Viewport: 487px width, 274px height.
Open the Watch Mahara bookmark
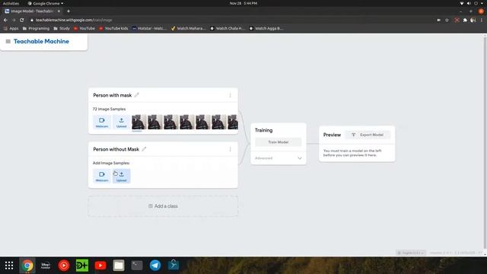pyautogui.click(x=189, y=28)
